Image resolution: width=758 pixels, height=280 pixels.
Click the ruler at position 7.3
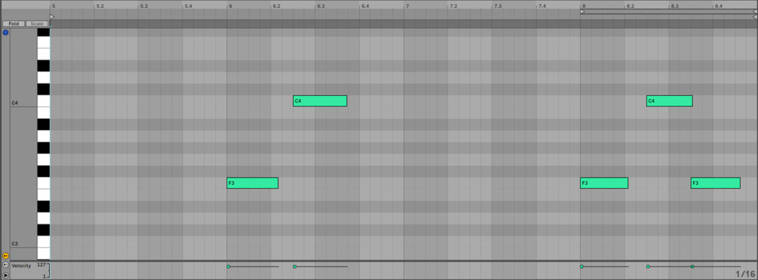click(498, 6)
